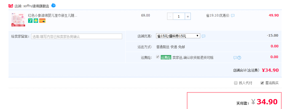The width and height of the screenshot is (292, 109).
Task: Increase the quantity with the plus button
Action: click(x=188, y=16)
